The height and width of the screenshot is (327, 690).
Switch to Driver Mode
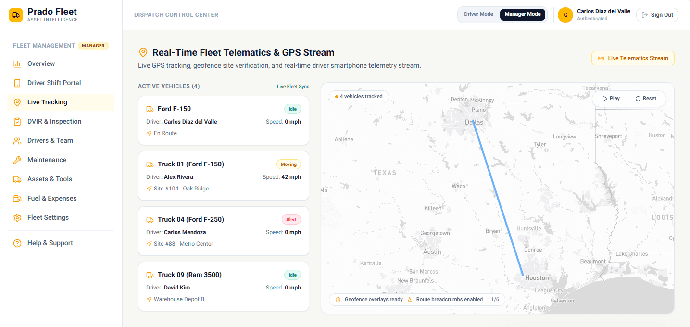tap(478, 14)
